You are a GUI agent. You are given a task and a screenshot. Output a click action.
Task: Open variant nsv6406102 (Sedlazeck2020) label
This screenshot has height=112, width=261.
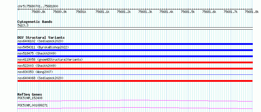click(40, 41)
